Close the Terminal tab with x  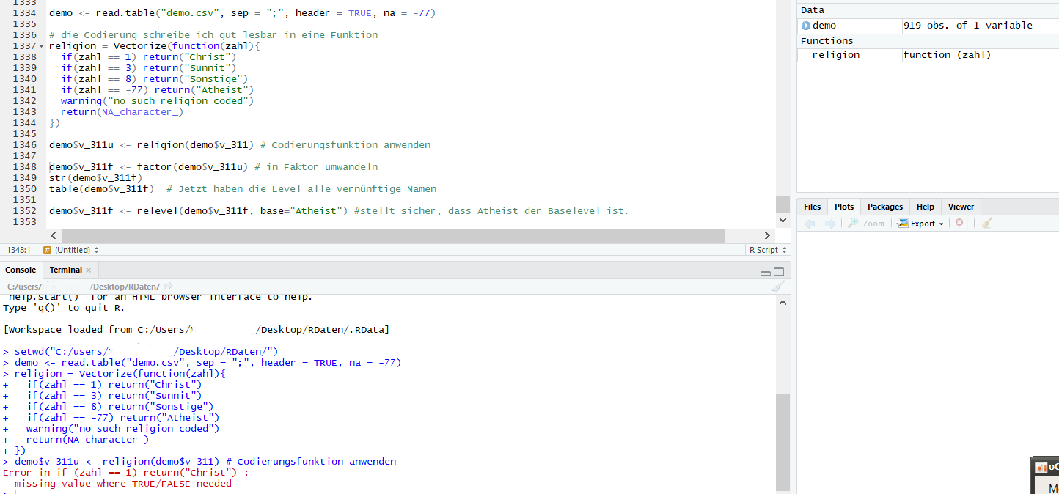click(89, 270)
